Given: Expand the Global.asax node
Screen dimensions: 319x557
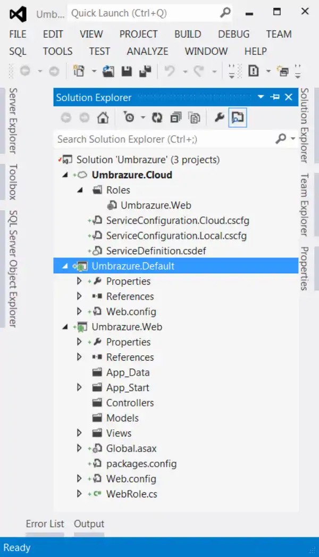Looking at the screenshot, I should point(79,448).
